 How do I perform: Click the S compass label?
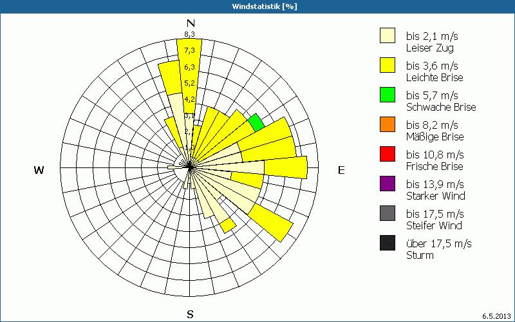coord(190,314)
